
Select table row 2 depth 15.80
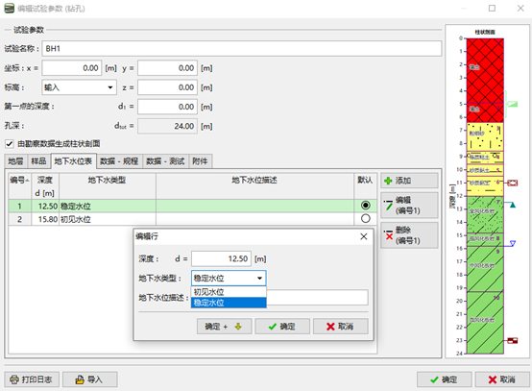[192, 219]
